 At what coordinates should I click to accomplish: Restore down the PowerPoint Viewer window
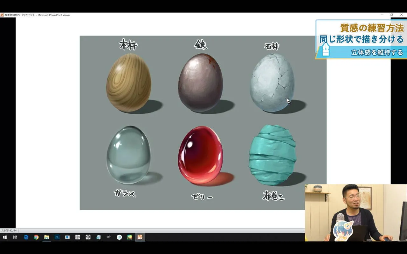point(392,15)
